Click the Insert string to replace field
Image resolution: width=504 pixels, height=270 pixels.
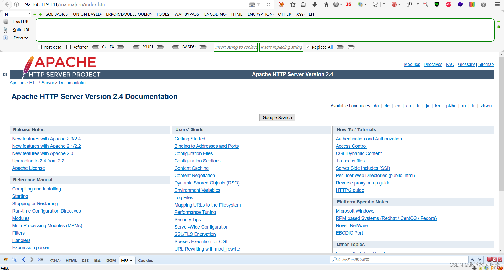235,47
